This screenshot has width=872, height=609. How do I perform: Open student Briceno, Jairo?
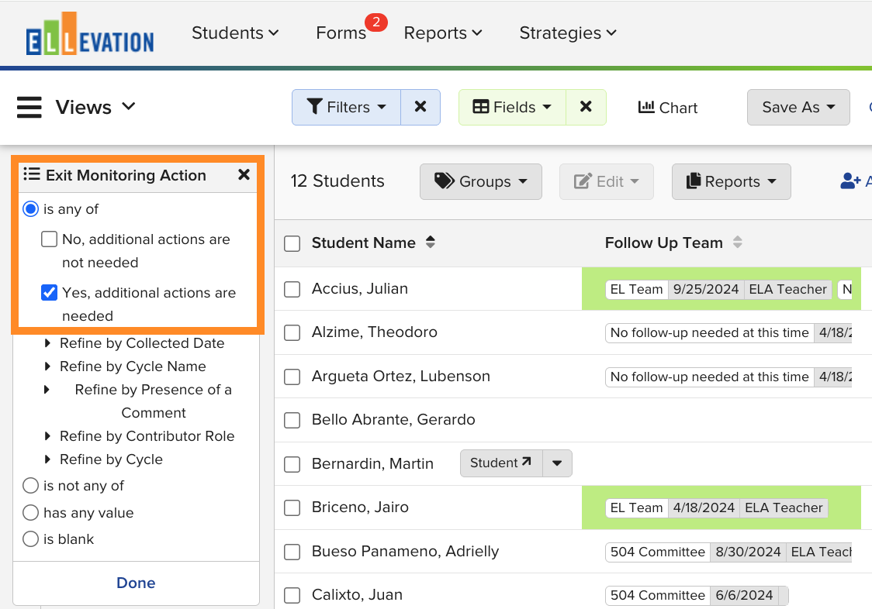360,507
